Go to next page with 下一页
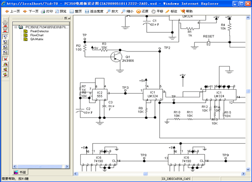Screen dimensions: 252x182 pyautogui.click(x=31, y=11)
